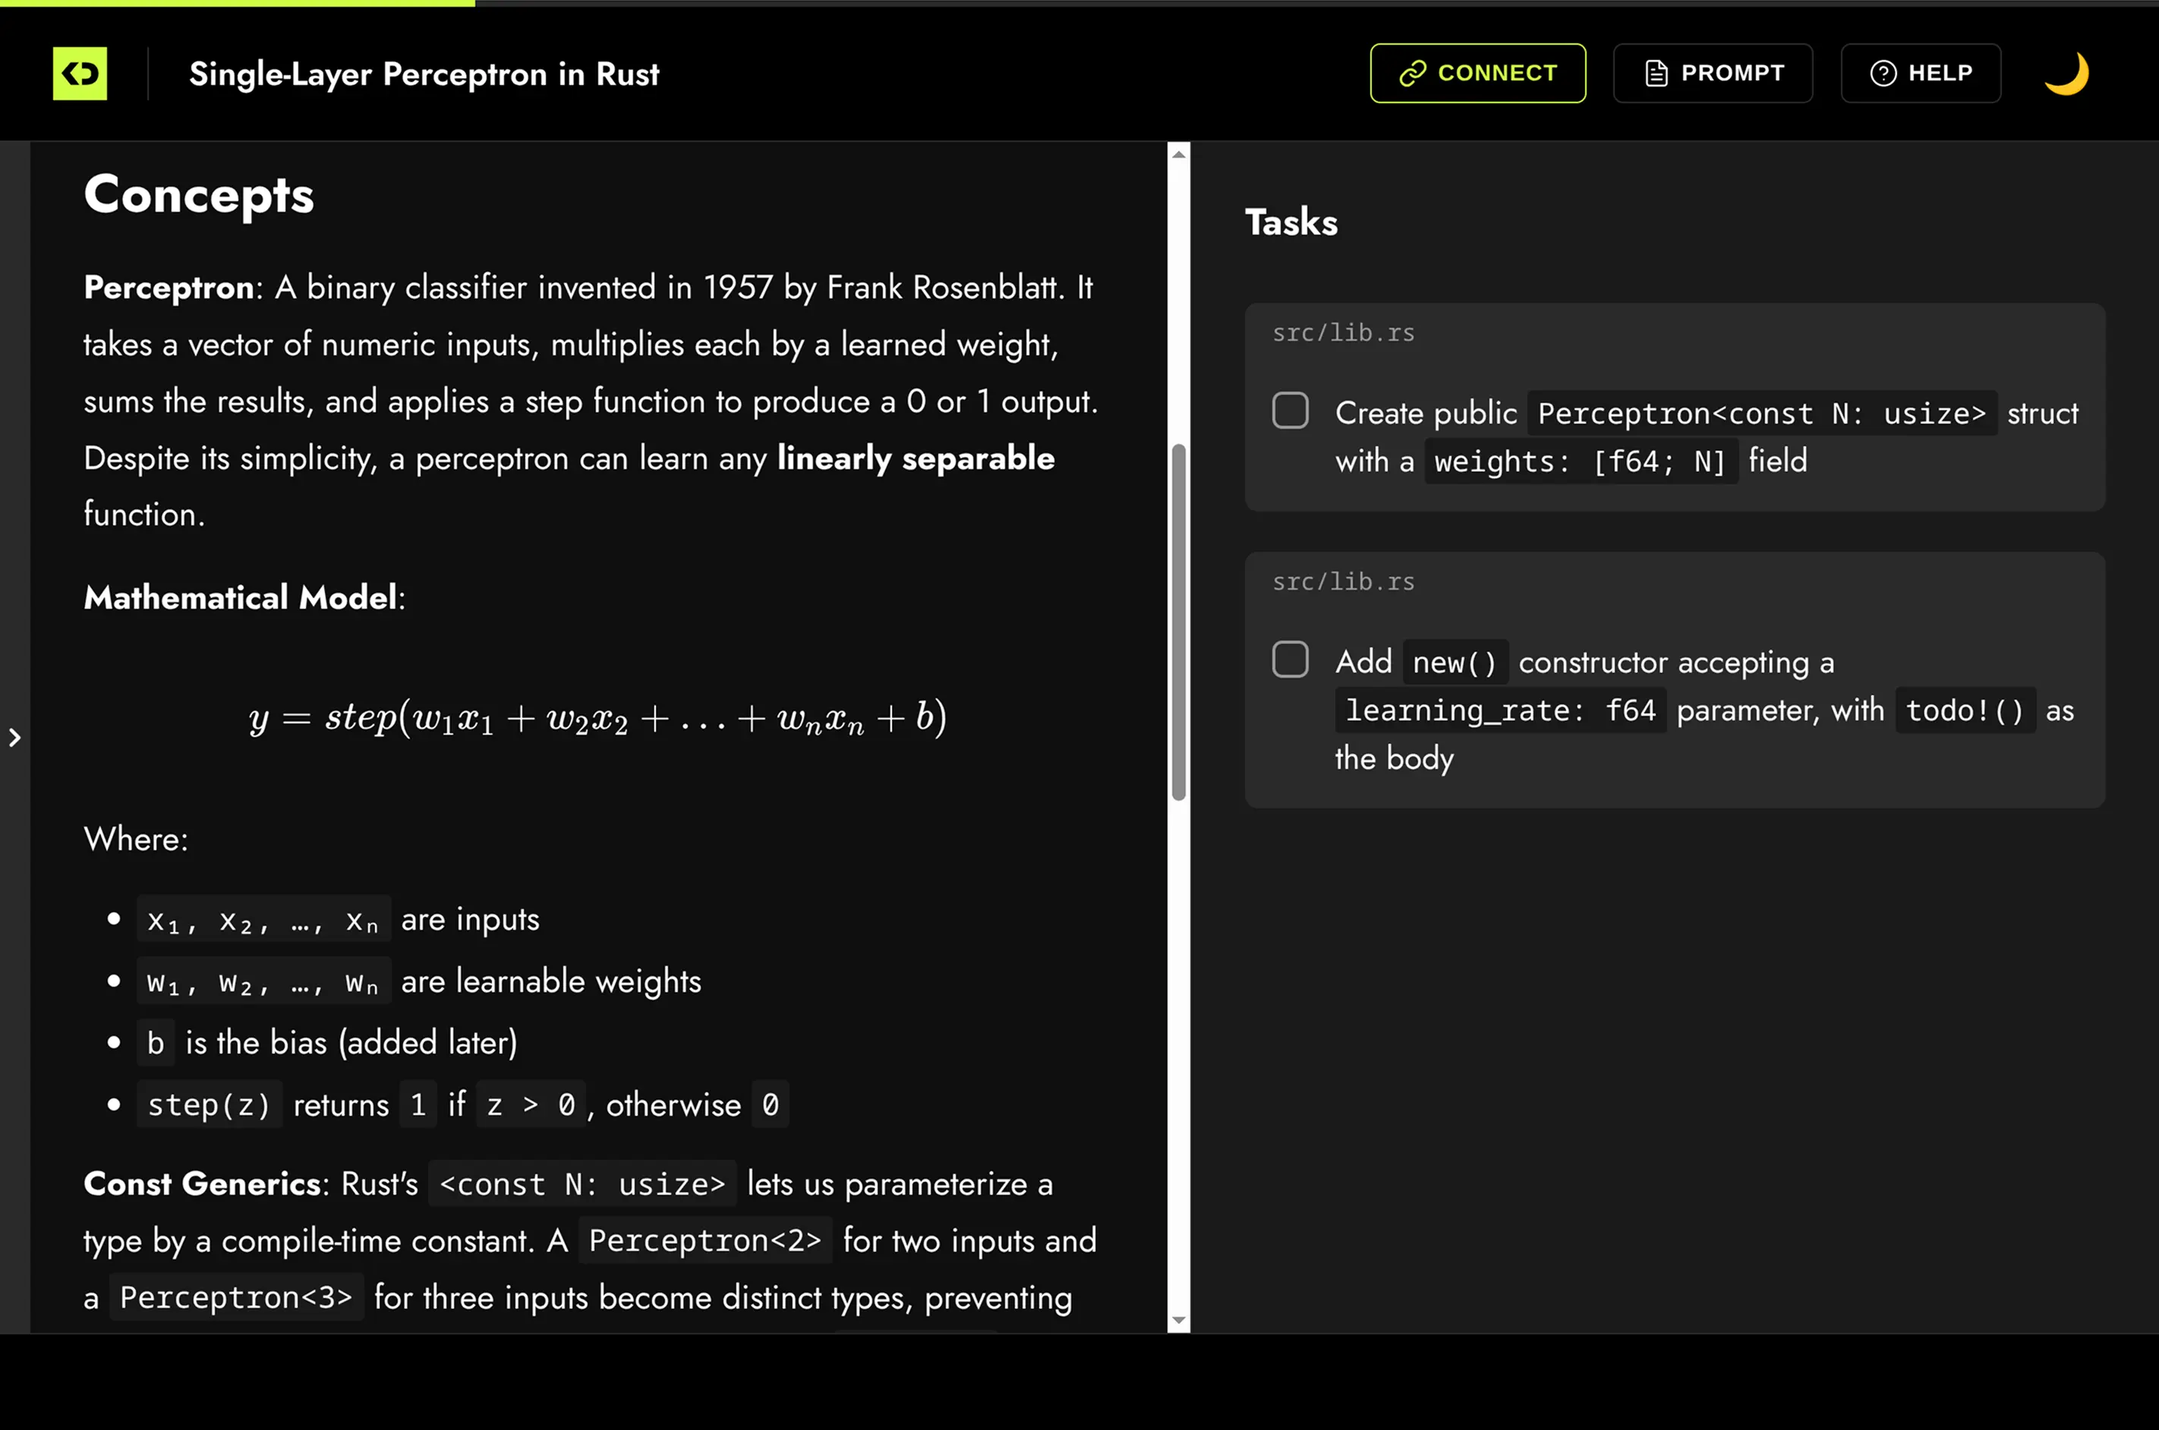This screenshot has height=1430, width=2159.
Task: Click the code brackets app logo
Action: 80,73
